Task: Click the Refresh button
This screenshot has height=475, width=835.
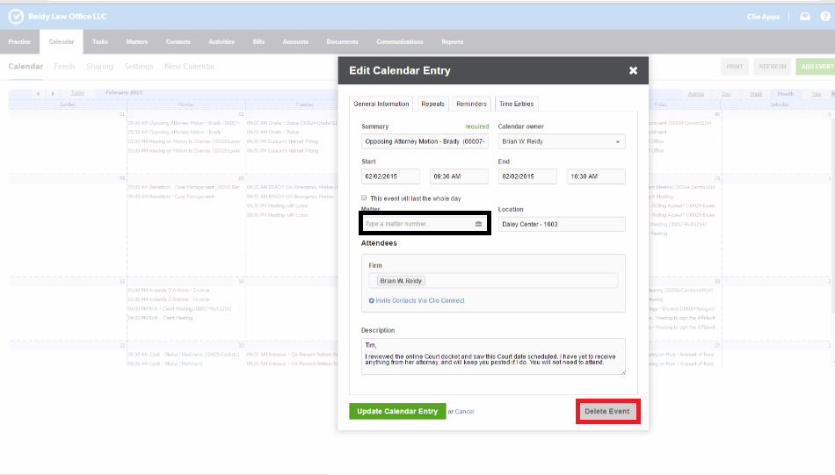Action: (773, 67)
